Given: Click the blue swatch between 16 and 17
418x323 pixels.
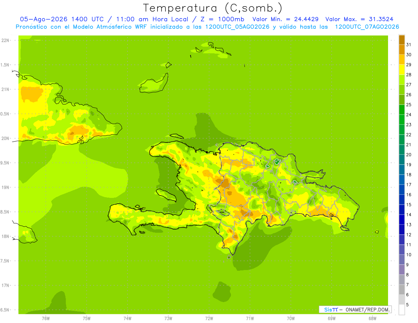Looking at the screenshot, I should coord(402,190).
